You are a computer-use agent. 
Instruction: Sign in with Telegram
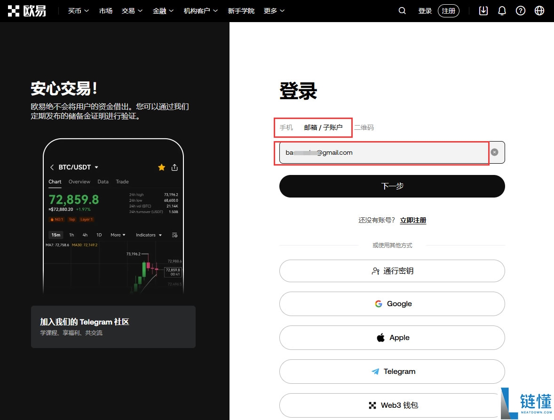pyautogui.click(x=392, y=372)
